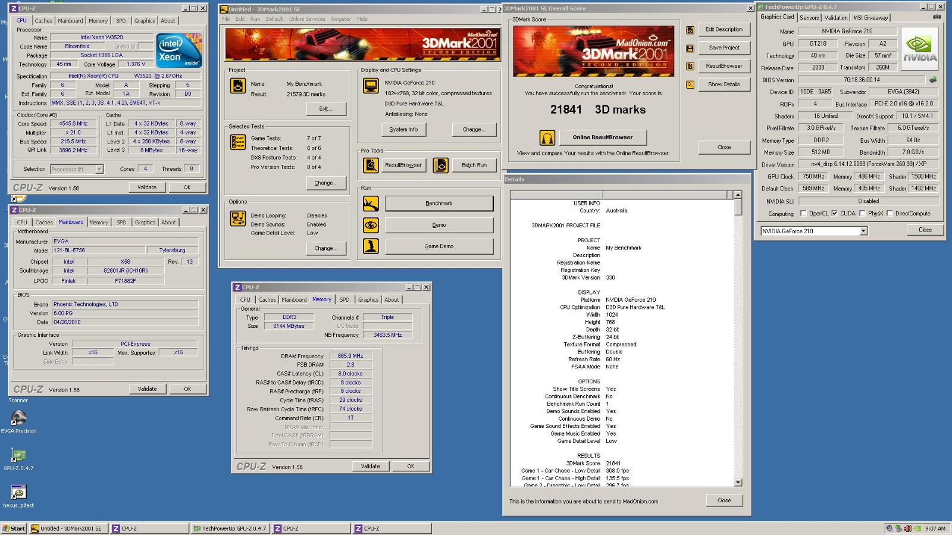Enable the PhysX checkbox in GPU-Z
The height and width of the screenshot is (535, 952).
(x=862, y=213)
